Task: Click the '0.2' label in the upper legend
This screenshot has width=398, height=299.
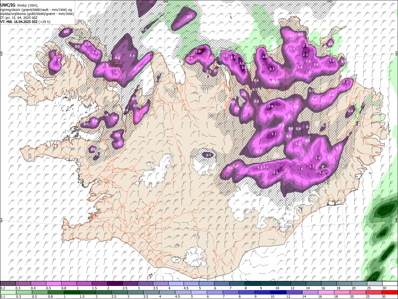Action: point(2,288)
